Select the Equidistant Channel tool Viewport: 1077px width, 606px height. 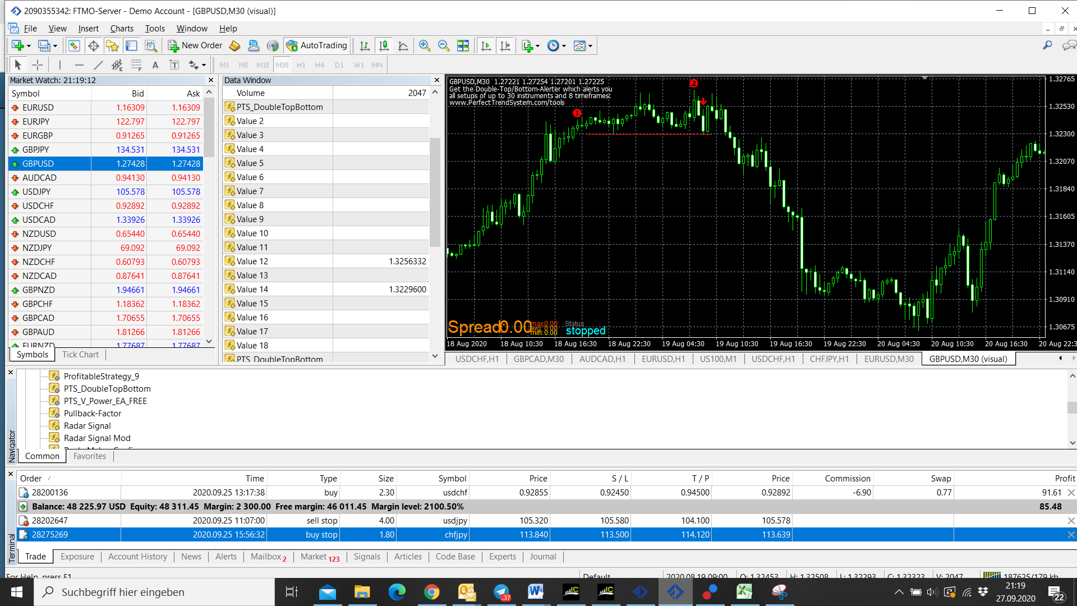(x=117, y=65)
